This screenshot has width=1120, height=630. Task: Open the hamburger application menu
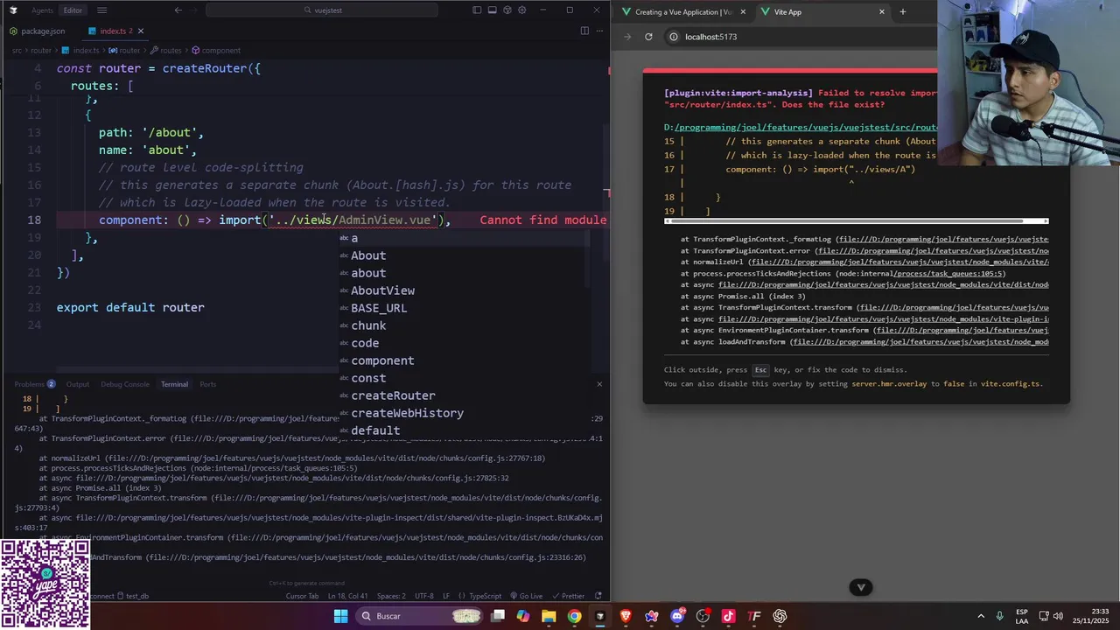[x=101, y=10]
